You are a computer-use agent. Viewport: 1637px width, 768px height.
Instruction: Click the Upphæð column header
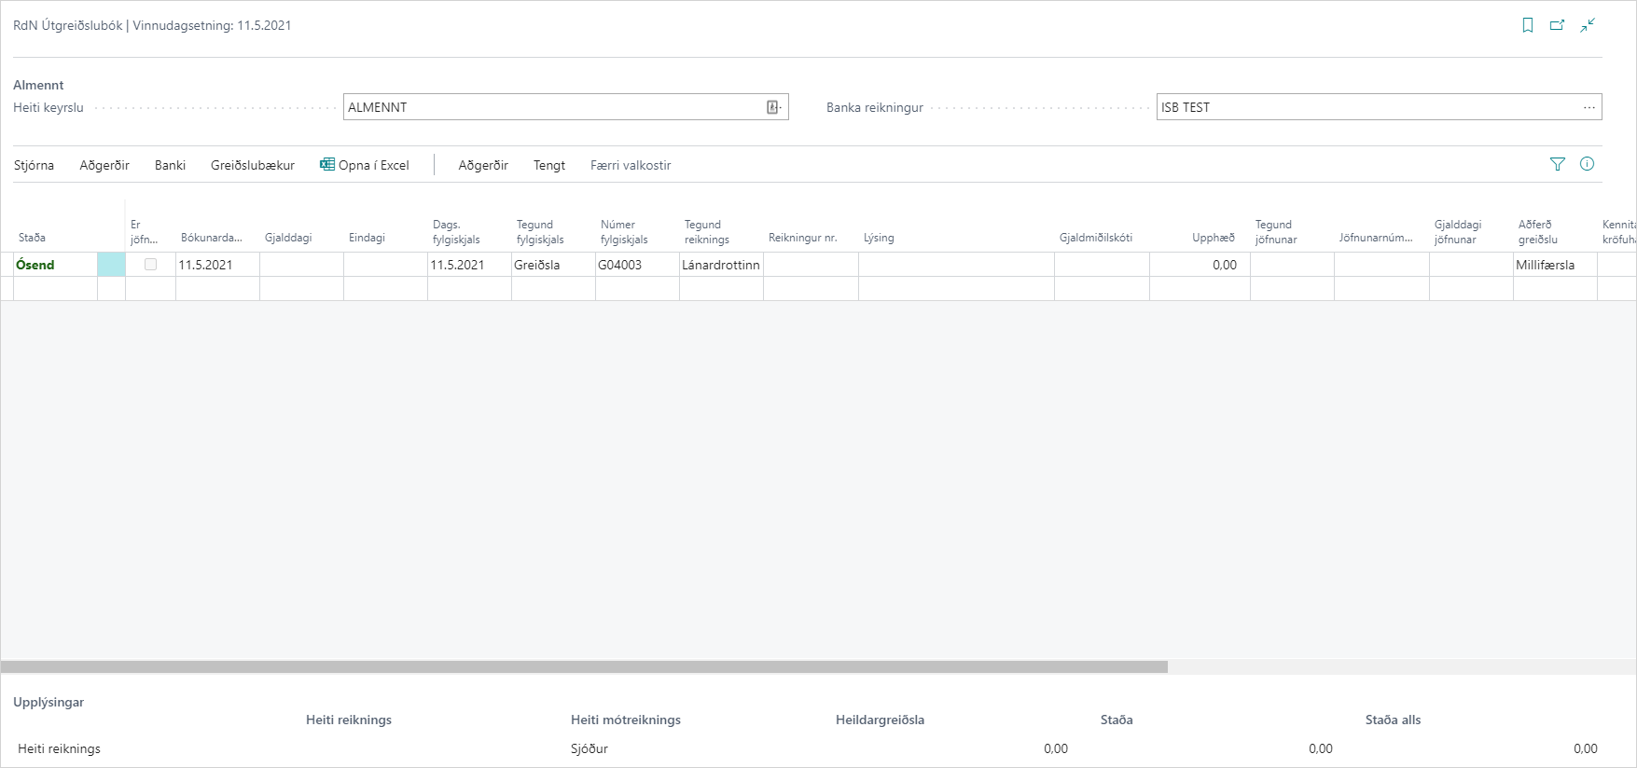tap(1214, 238)
